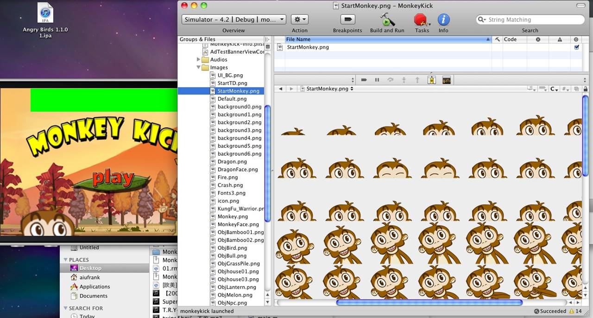593x318 pixels.
Task: Click the target membership column header icon
Action: point(576,39)
